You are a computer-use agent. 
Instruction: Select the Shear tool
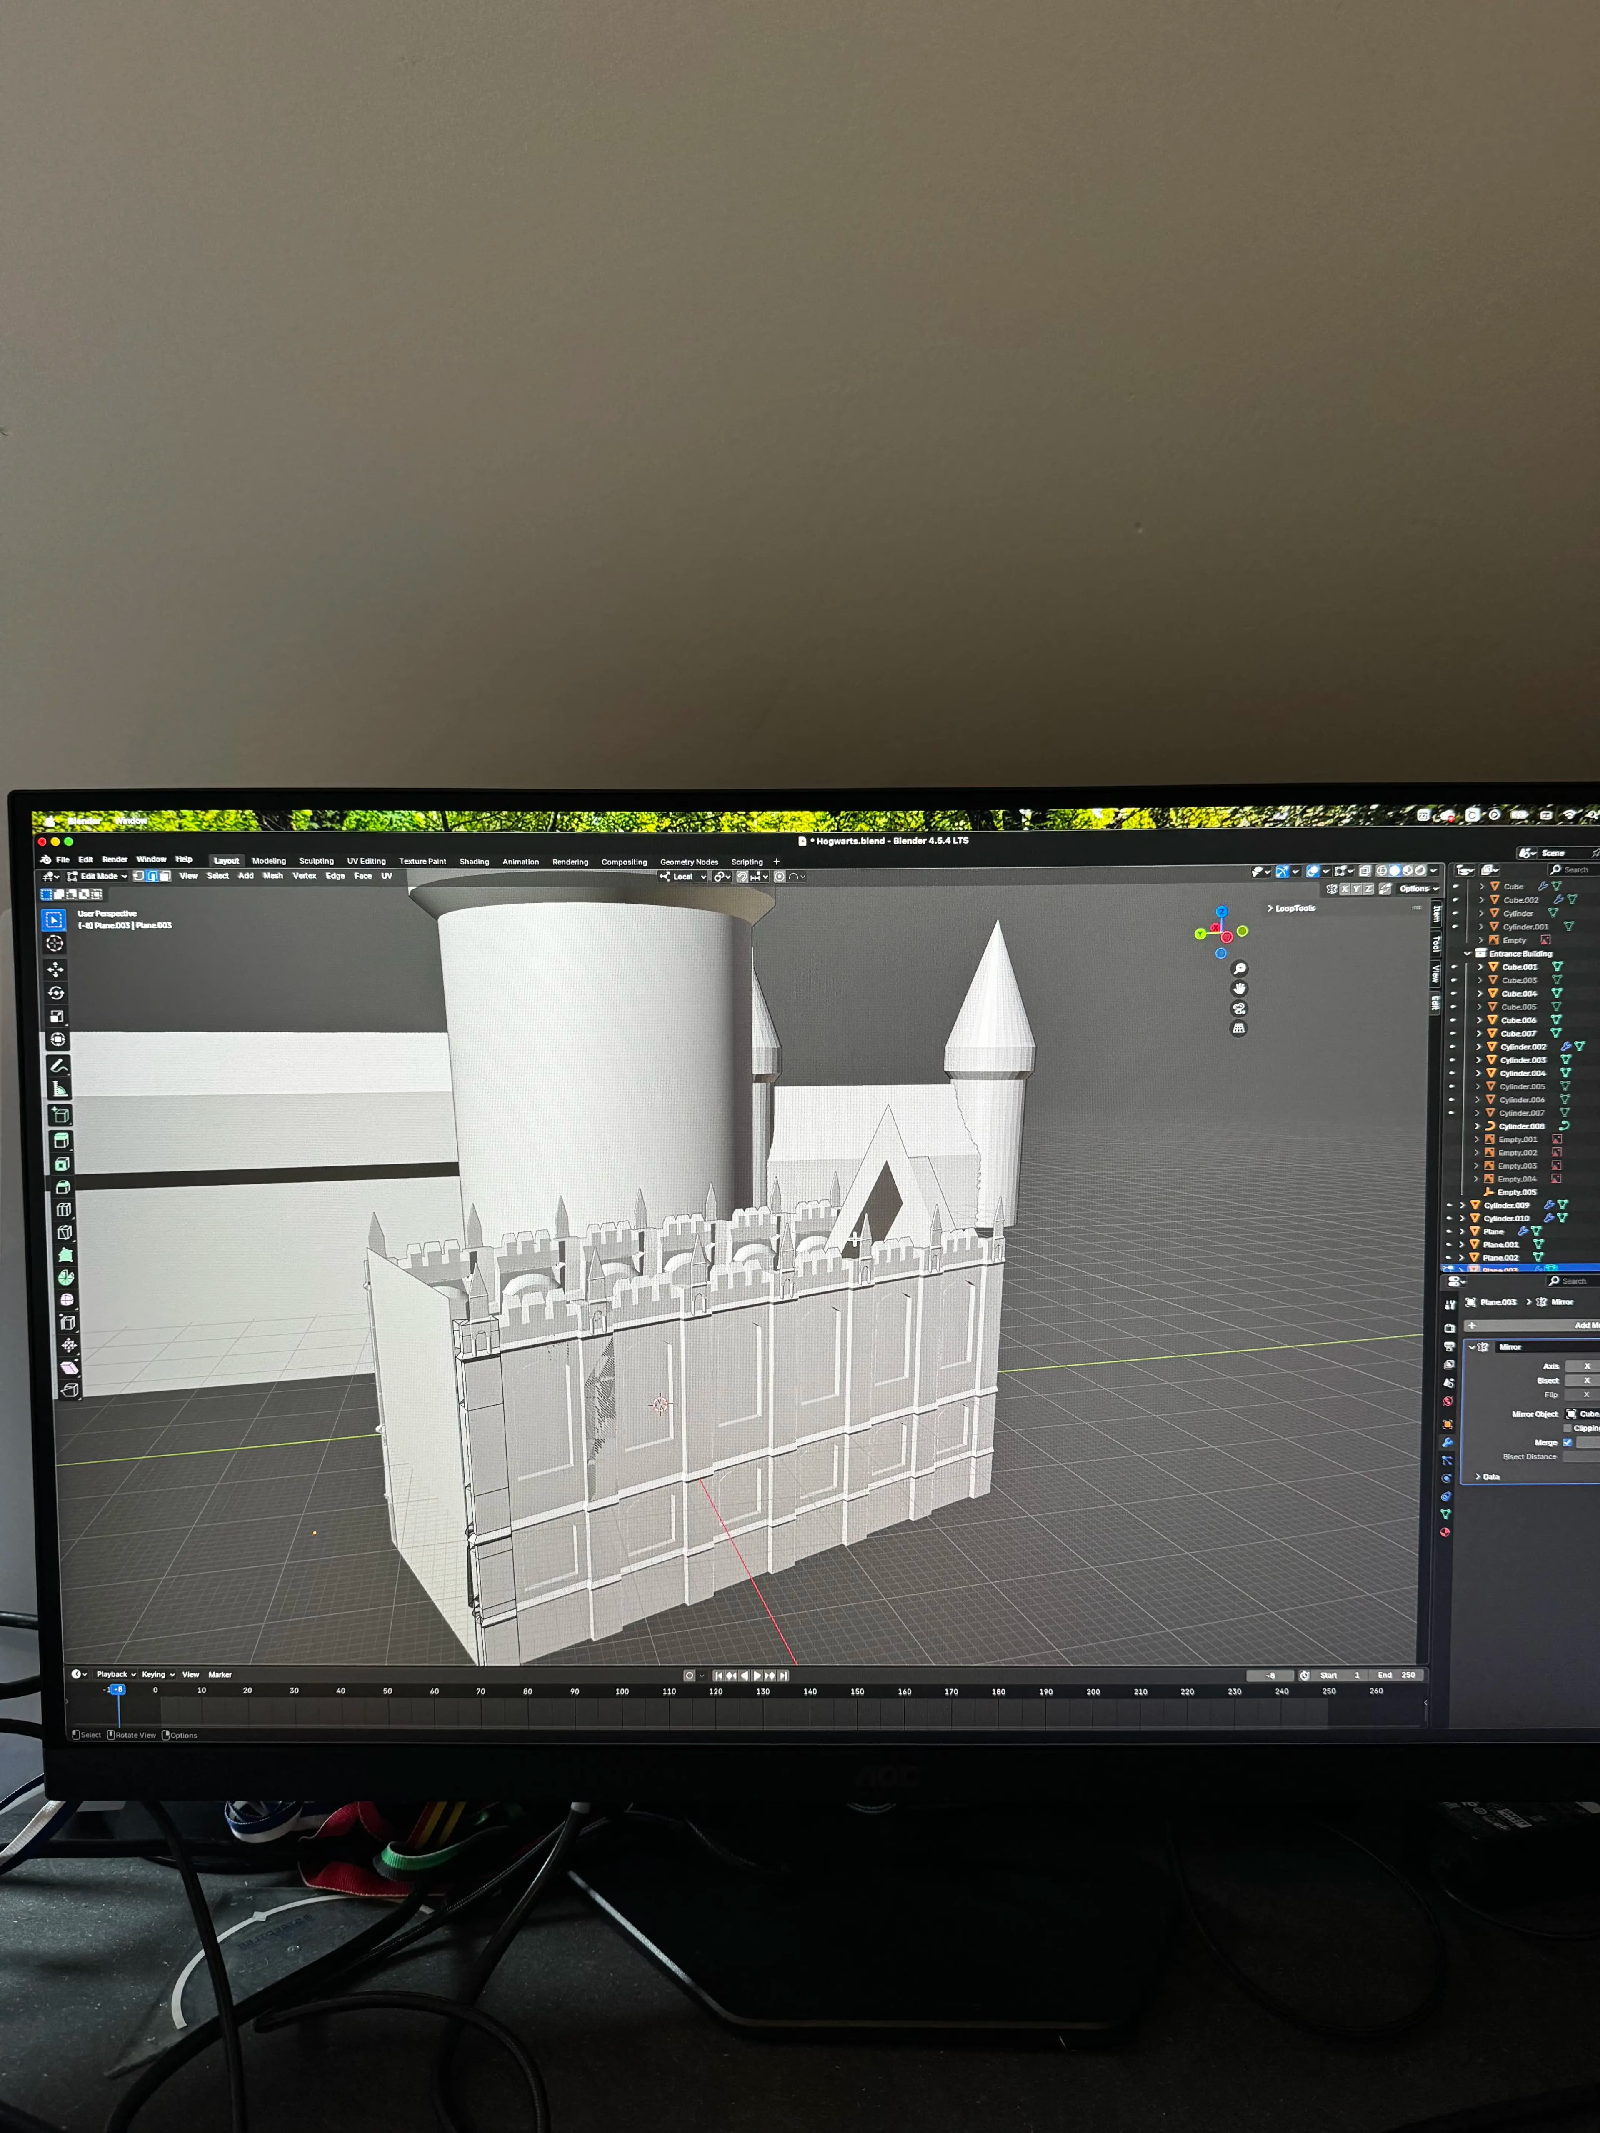pos(70,1367)
